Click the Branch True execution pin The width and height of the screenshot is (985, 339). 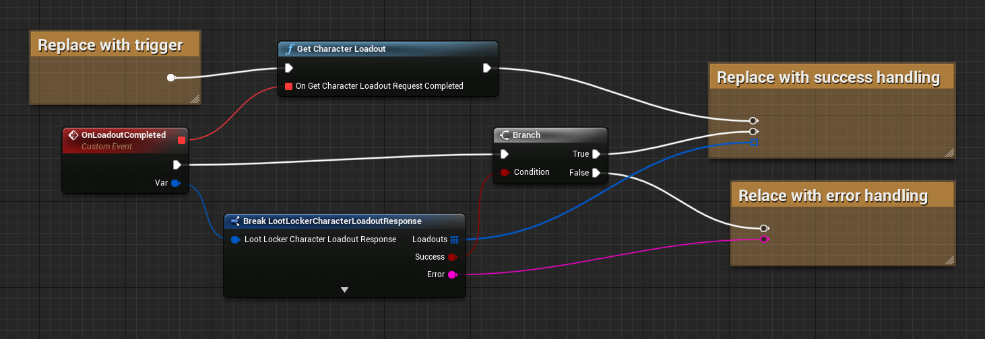point(596,154)
